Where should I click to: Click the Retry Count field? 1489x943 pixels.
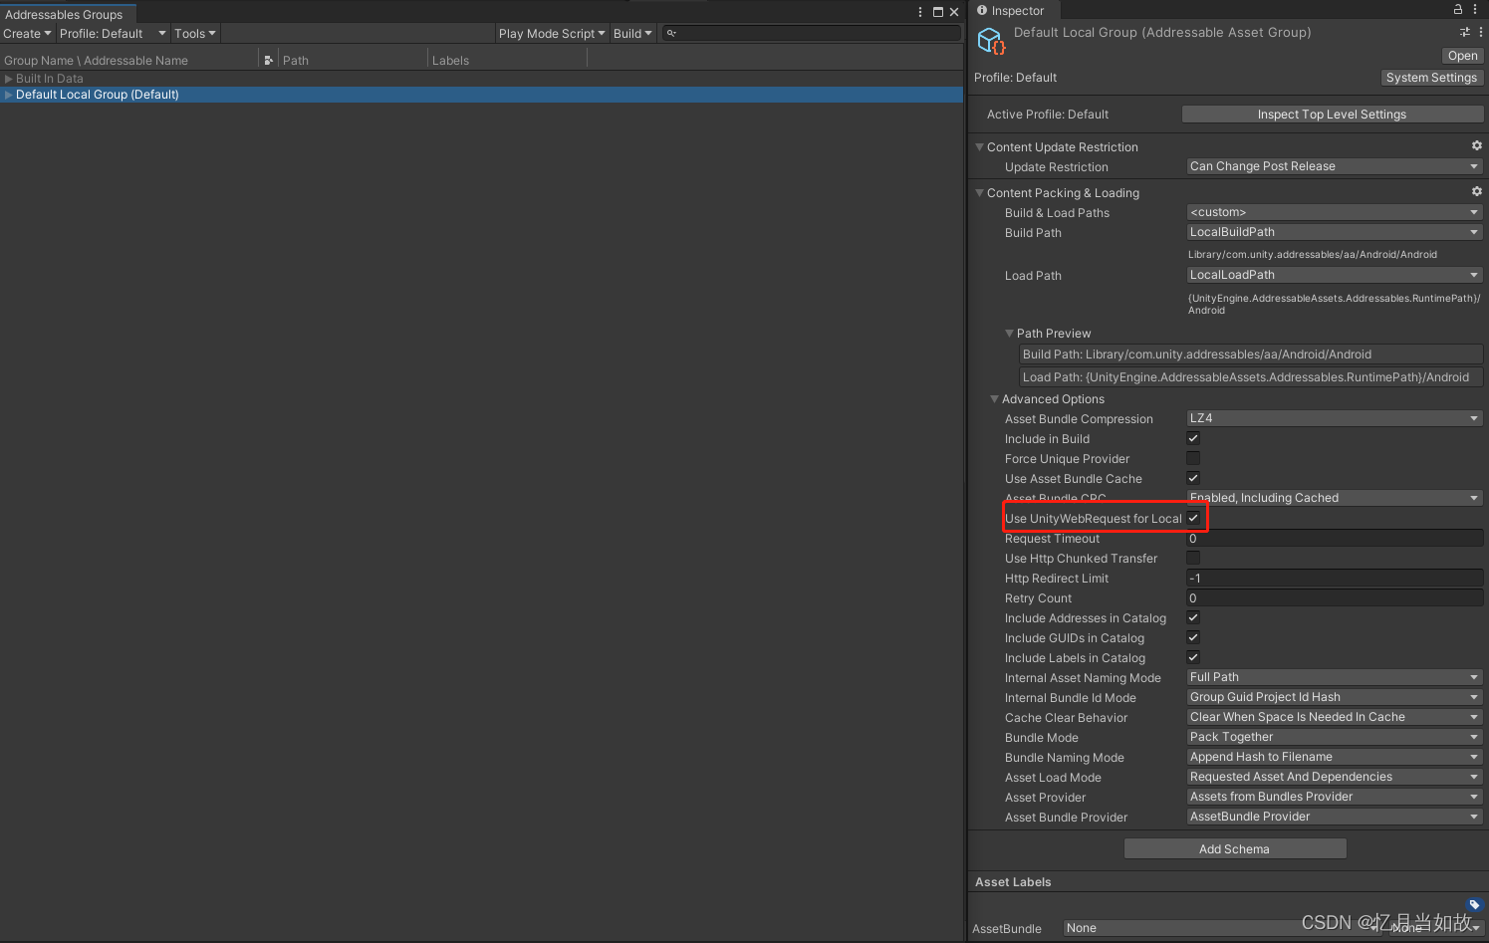click(1335, 597)
